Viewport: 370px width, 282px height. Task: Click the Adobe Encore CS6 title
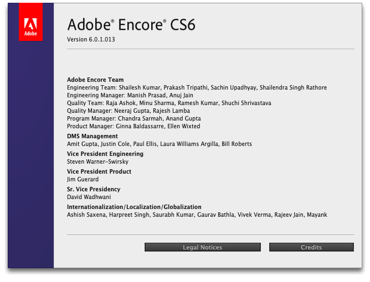131,25
